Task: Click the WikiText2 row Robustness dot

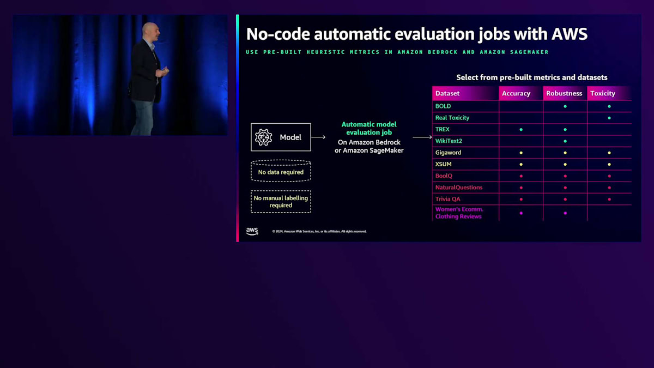Action: 565,141
